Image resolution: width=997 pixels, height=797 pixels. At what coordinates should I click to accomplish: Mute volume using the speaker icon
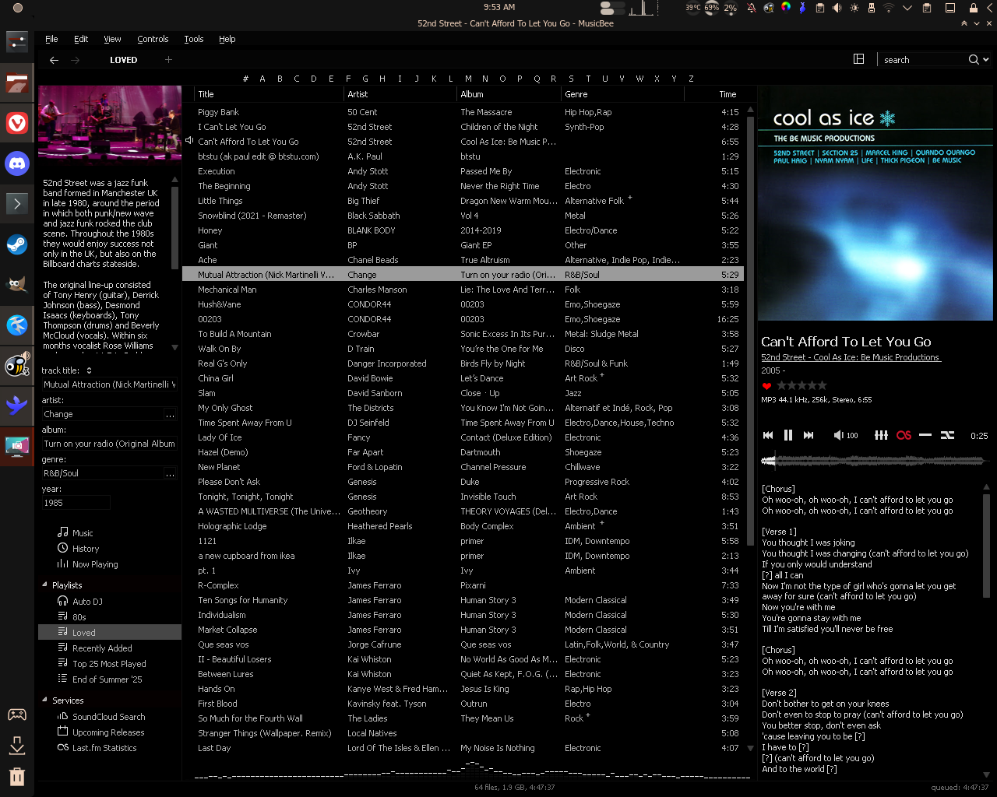838,436
